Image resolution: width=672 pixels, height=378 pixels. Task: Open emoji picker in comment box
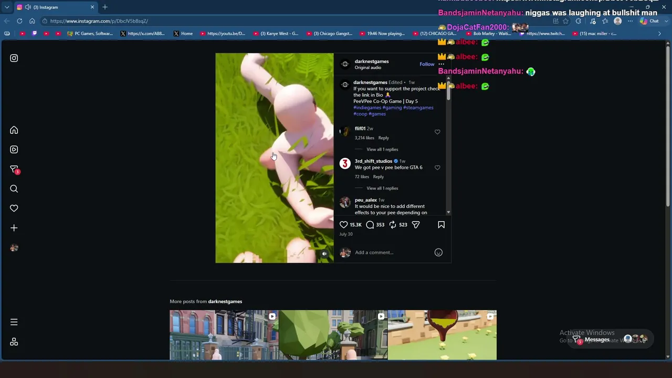pos(438,253)
